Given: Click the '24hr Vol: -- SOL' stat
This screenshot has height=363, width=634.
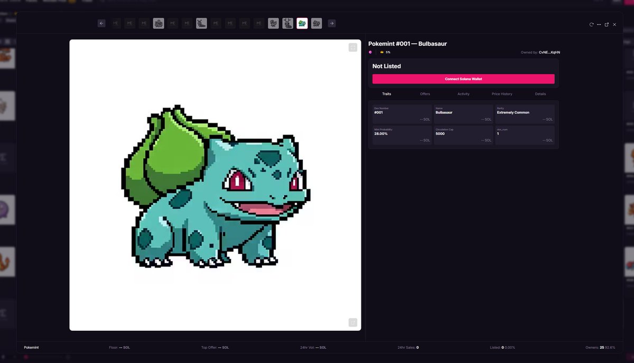Looking at the screenshot, I should tap(313, 347).
